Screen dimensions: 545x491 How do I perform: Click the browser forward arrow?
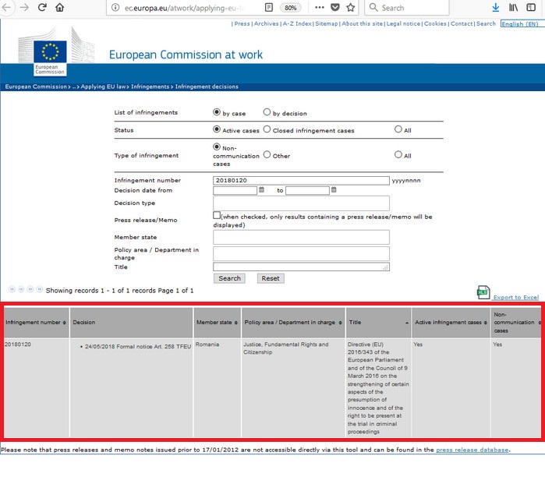click(24, 7)
